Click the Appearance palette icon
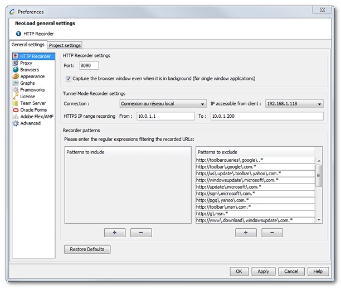 (16, 76)
